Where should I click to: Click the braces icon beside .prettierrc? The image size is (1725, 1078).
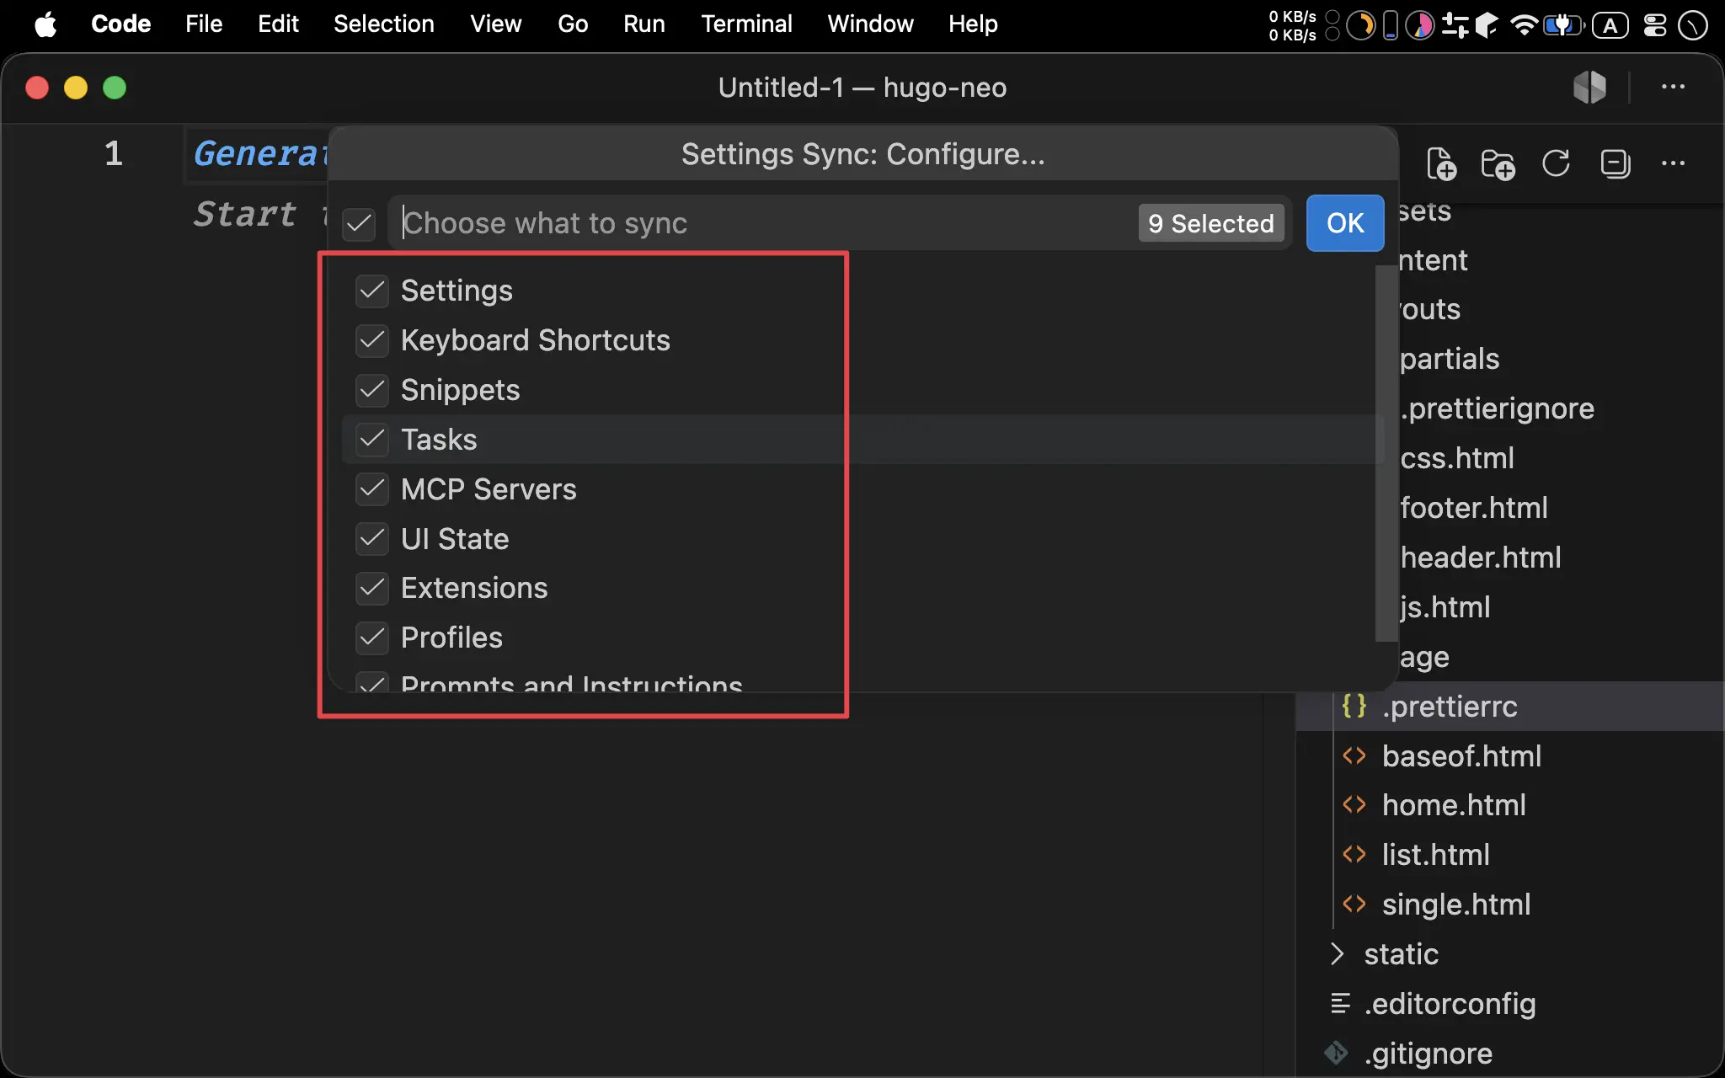coord(1354,706)
